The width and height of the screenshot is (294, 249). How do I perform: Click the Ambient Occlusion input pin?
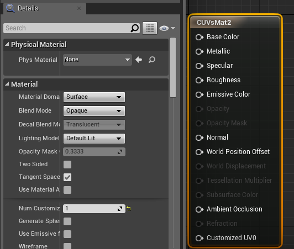click(x=200, y=209)
